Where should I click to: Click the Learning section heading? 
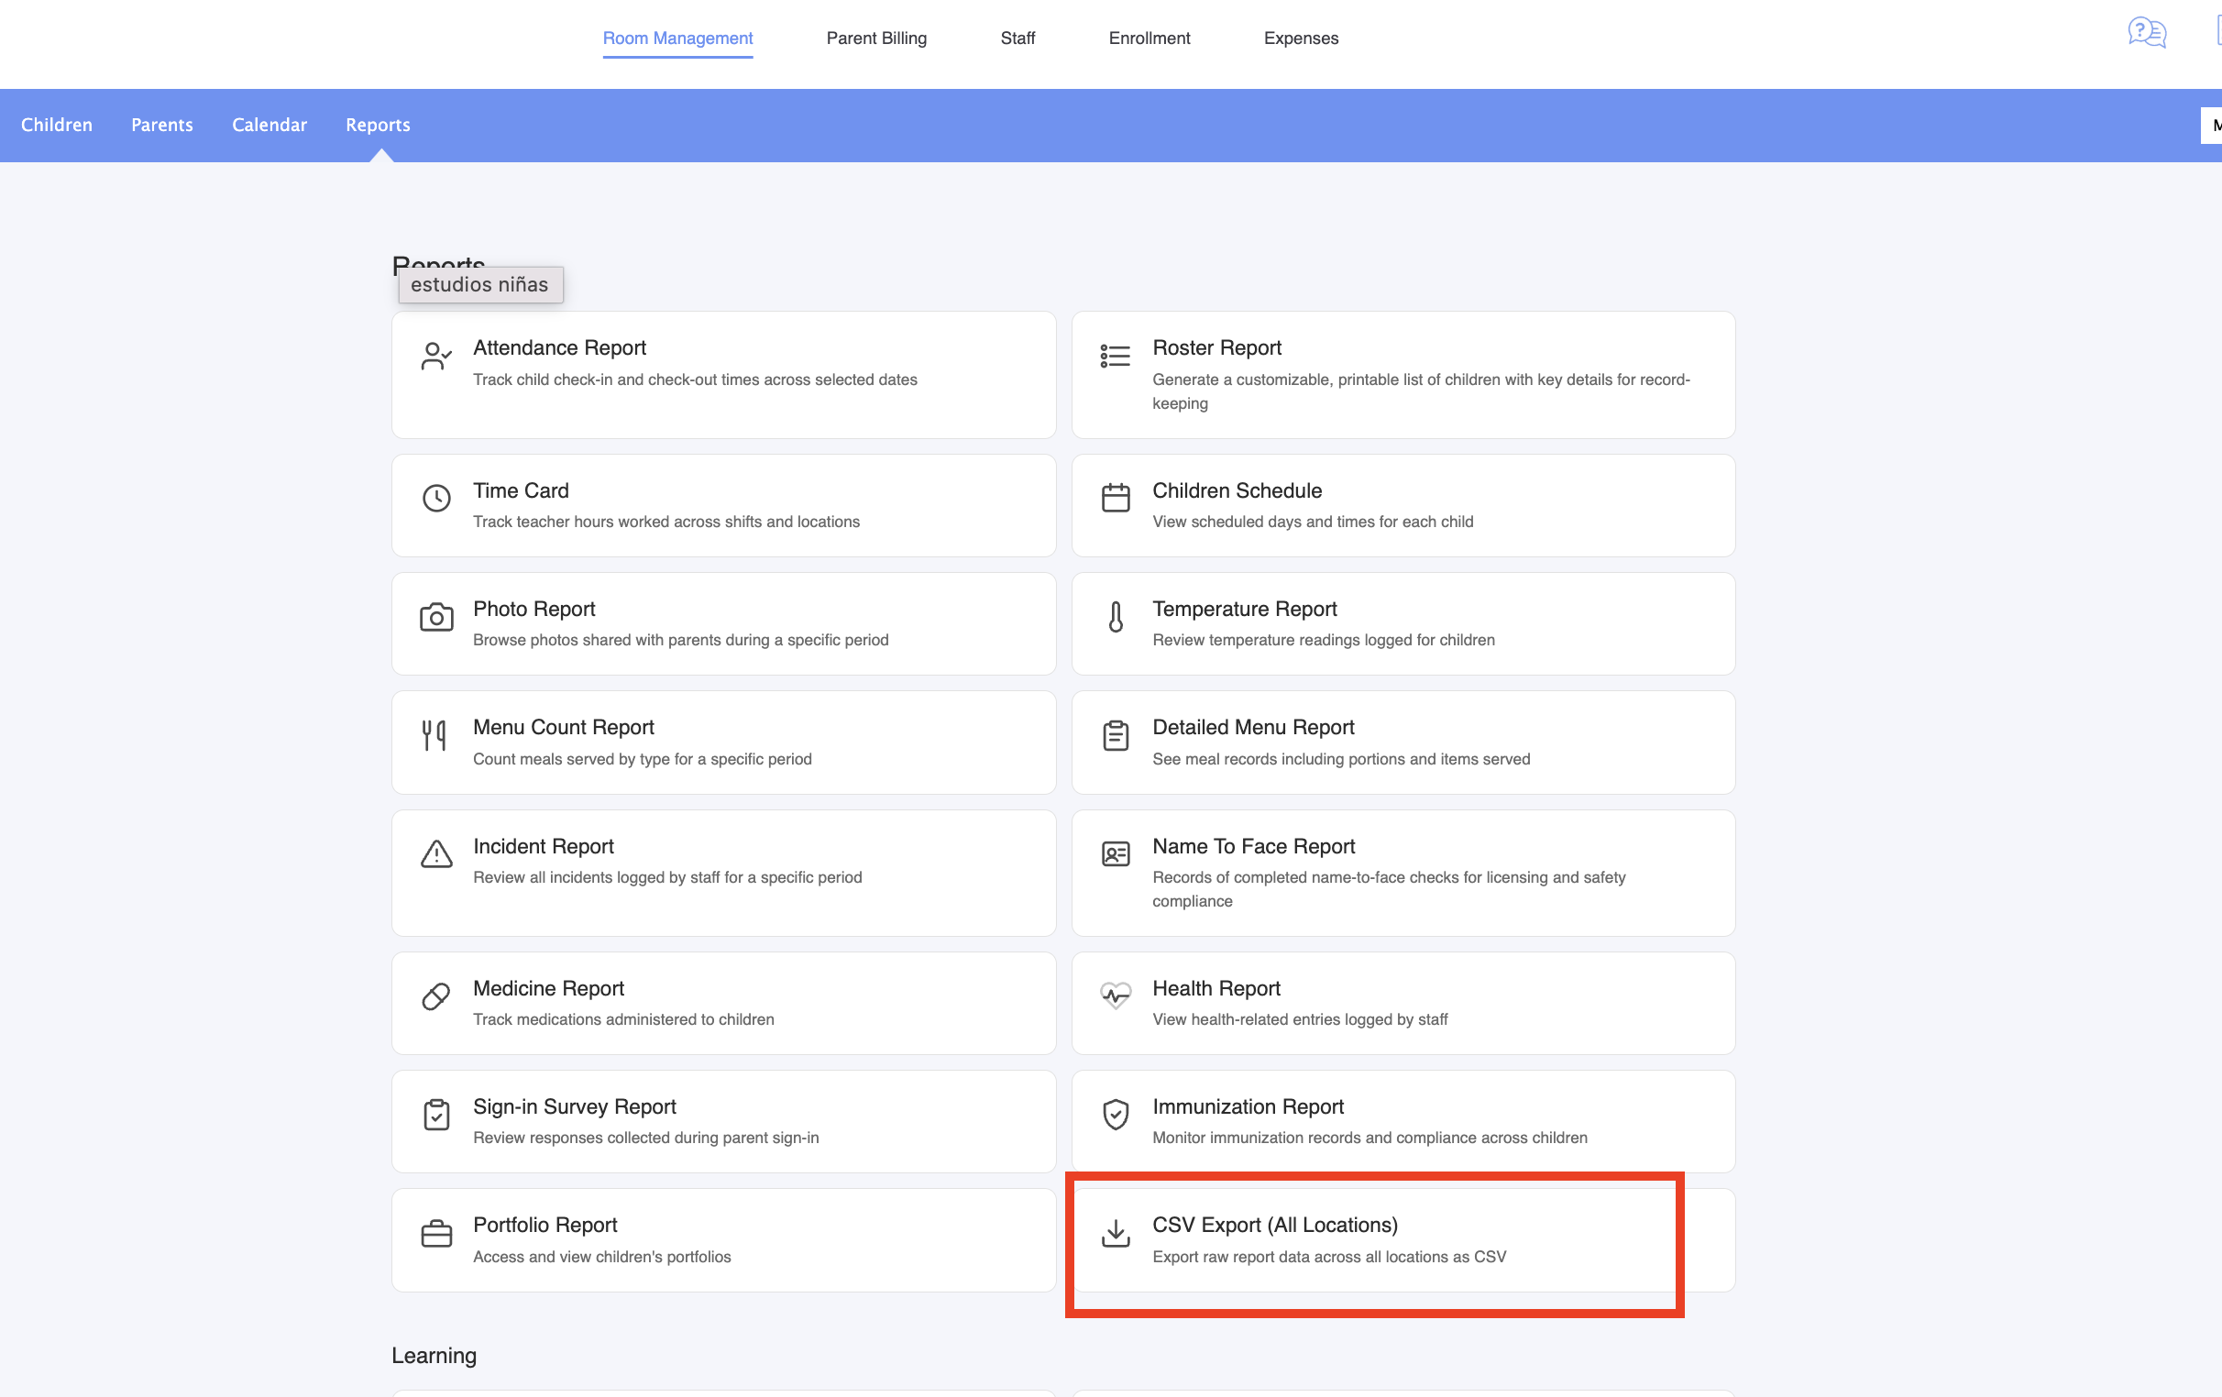point(434,1356)
